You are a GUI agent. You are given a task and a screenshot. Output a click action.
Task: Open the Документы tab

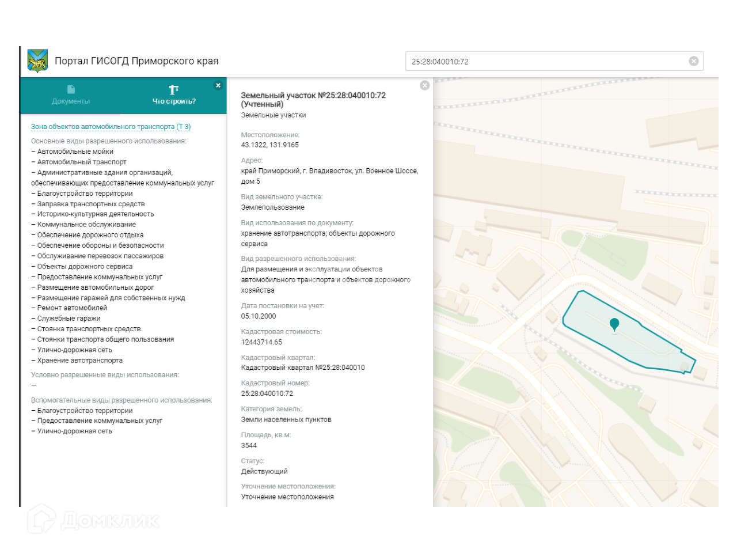71,96
